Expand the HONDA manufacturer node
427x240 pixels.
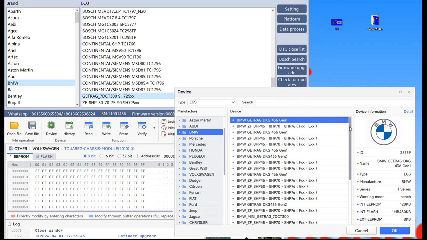pos(179,150)
